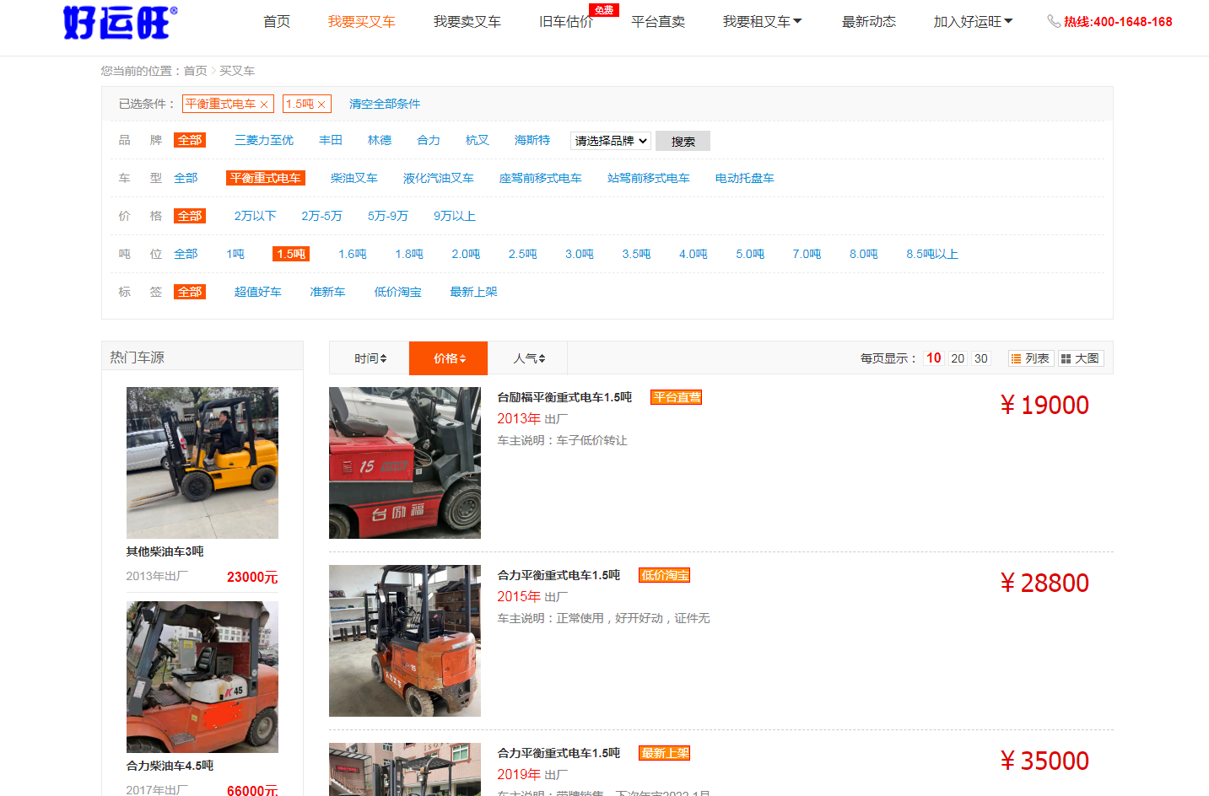
Task: Select 平衡重式电车 type filter
Action: 266,178
